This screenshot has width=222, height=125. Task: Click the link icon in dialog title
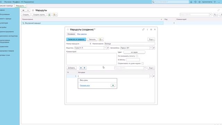pos(143,30)
